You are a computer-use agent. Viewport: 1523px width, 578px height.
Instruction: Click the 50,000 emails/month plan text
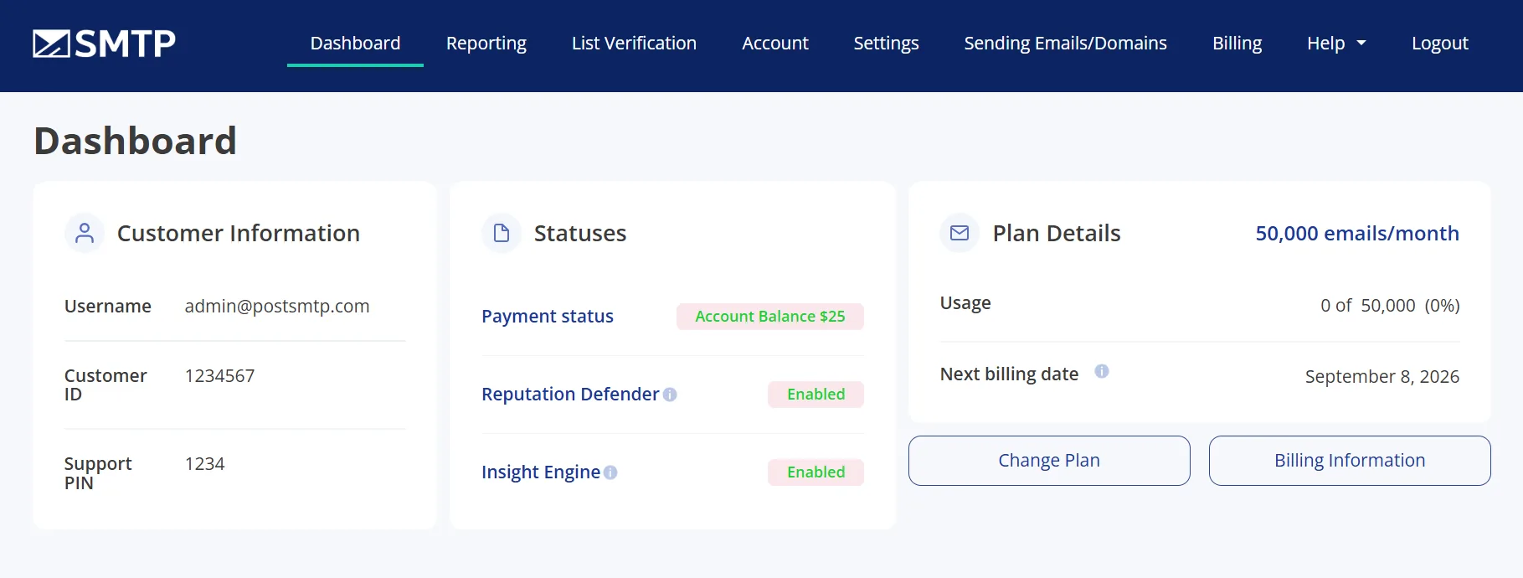(x=1357, y=234)
